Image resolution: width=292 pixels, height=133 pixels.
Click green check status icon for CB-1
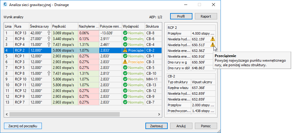[x=125, y=56]
